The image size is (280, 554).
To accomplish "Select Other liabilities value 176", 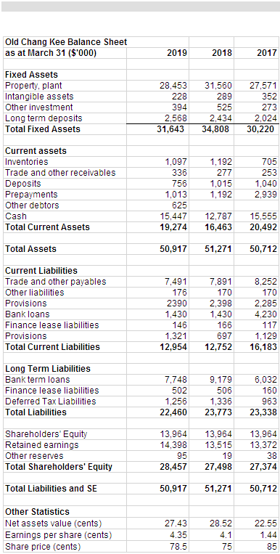I will 179,292.
